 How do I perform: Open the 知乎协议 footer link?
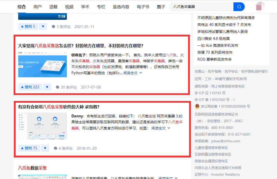pos(231,71)
